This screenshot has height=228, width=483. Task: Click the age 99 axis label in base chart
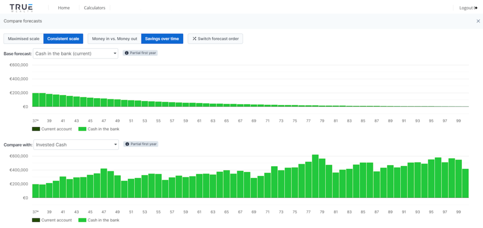458,121
